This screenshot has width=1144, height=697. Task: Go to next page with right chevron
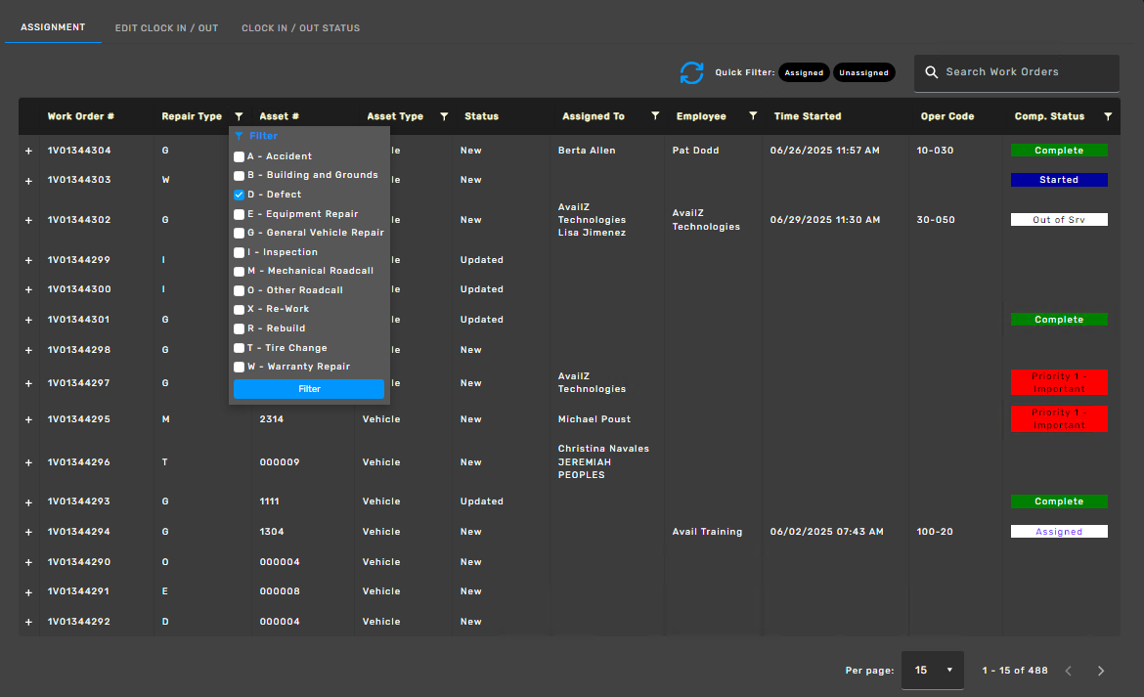(1101, 671)
